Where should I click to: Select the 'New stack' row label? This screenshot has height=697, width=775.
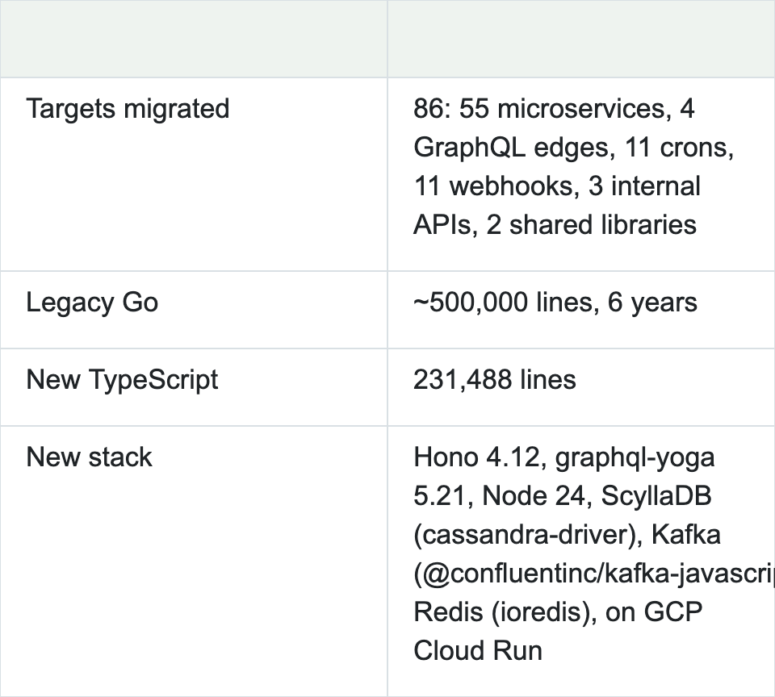tap(89, 457)
